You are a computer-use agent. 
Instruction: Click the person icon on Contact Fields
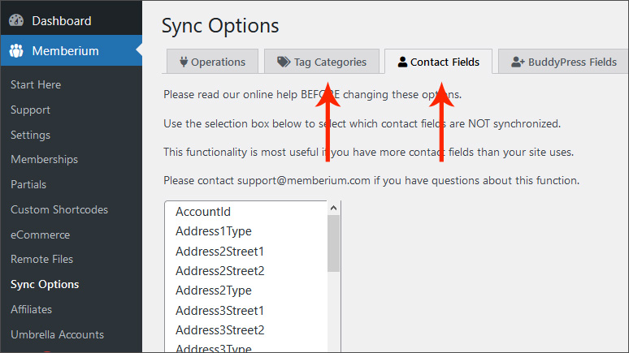[x=402, y=62]
